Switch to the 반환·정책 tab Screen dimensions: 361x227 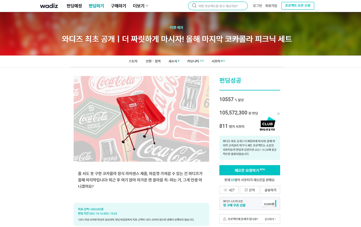coord(153,61)
